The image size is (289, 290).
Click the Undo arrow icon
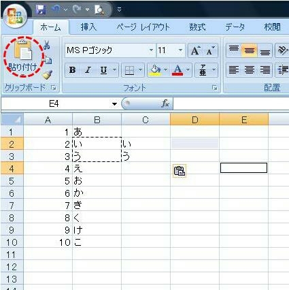pos(56,10)
